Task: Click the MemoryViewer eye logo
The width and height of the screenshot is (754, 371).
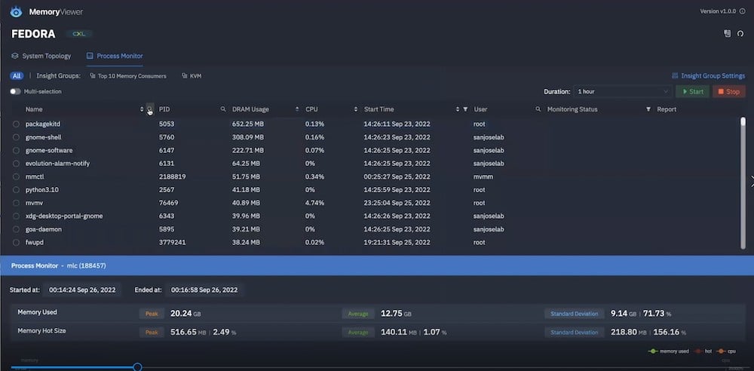Action: [17, 11]
